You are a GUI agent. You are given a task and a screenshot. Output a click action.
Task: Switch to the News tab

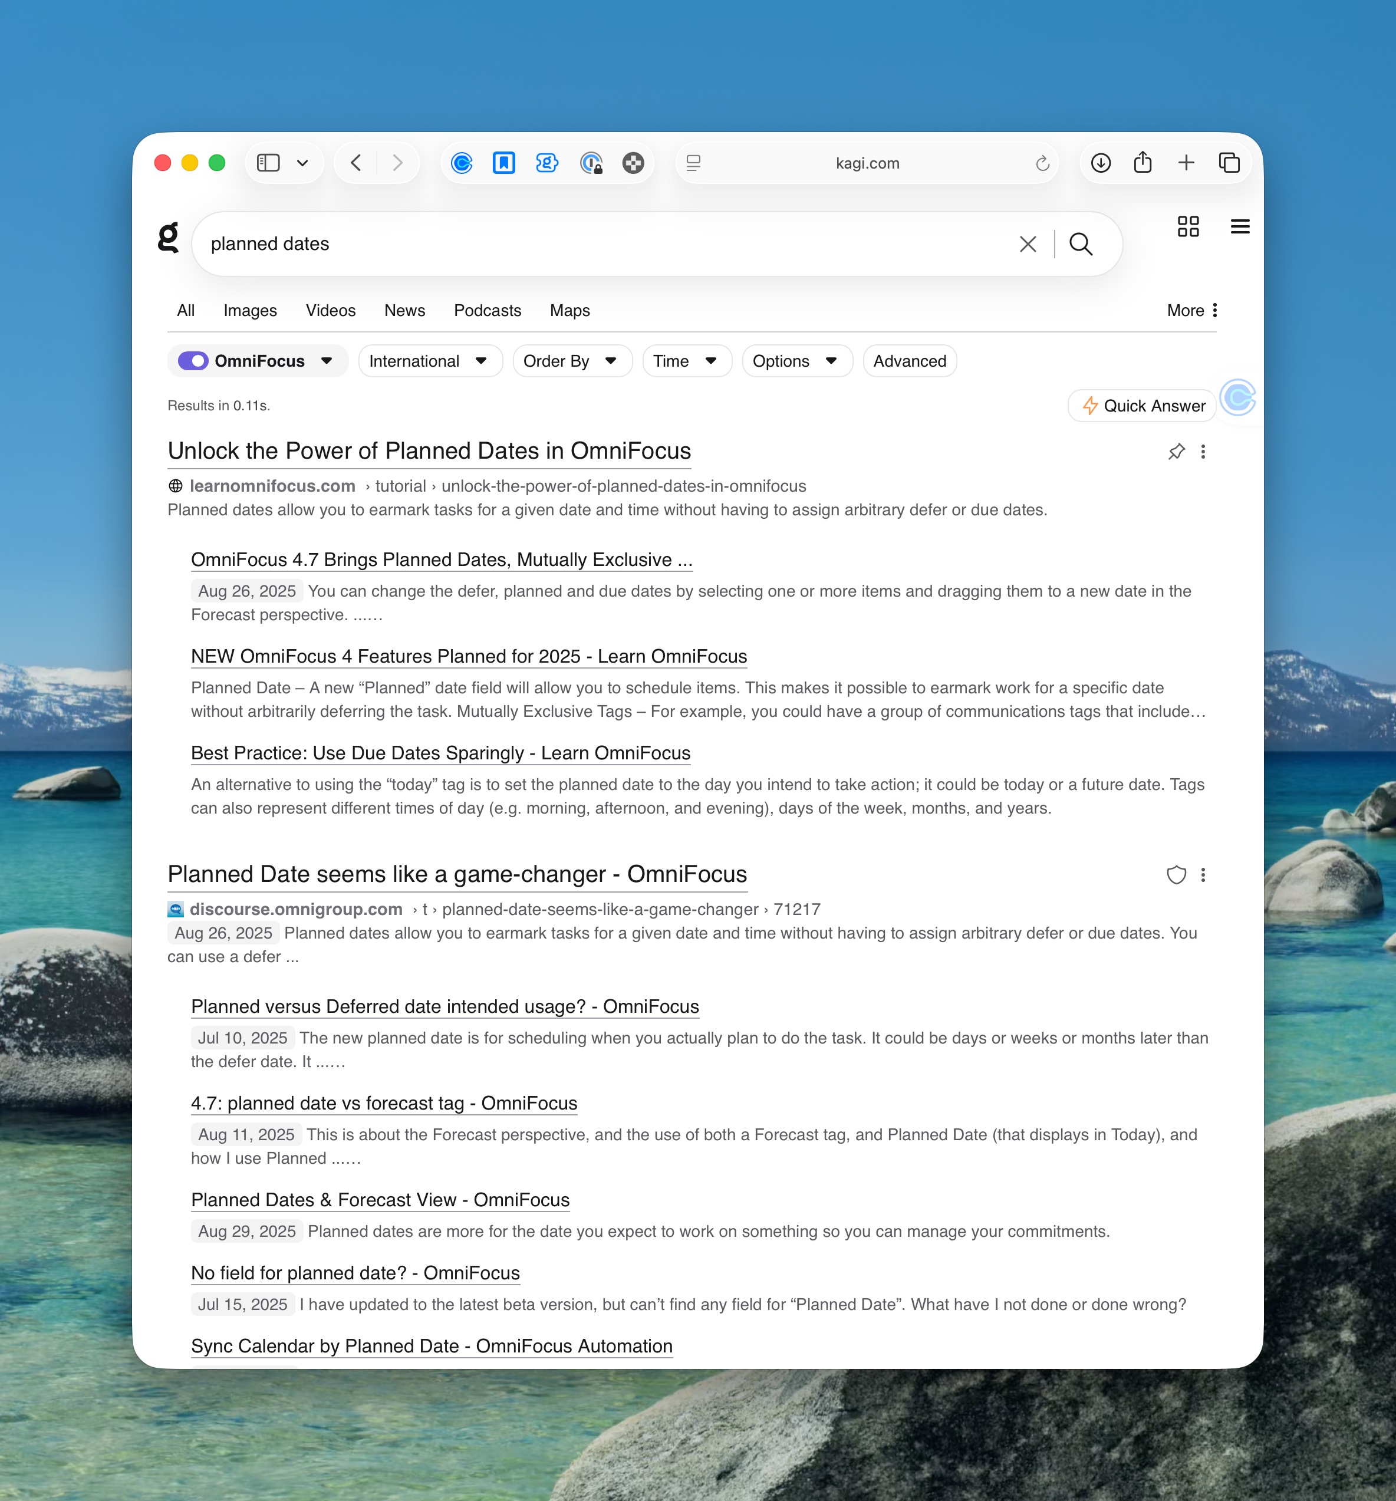pos(404,310)
